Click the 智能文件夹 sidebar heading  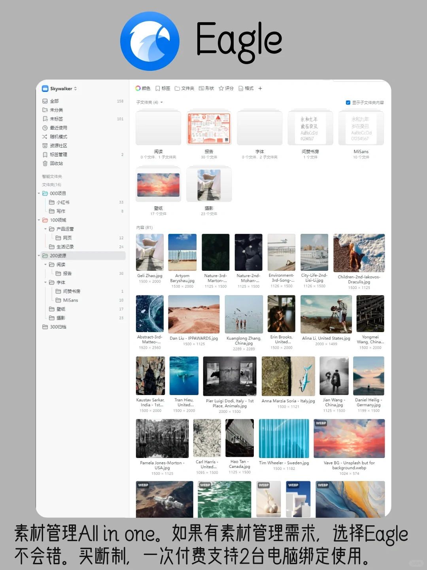click(52, 177)
